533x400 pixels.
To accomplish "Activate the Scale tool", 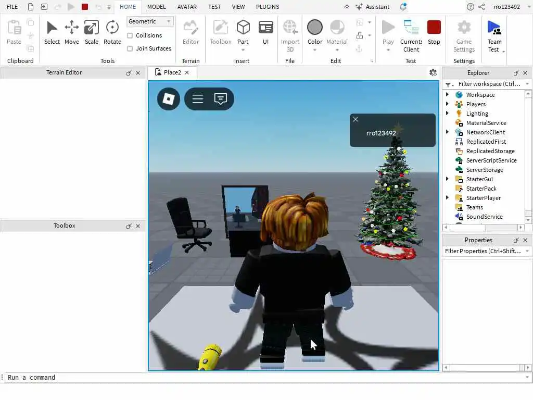I will click(92, 32).
